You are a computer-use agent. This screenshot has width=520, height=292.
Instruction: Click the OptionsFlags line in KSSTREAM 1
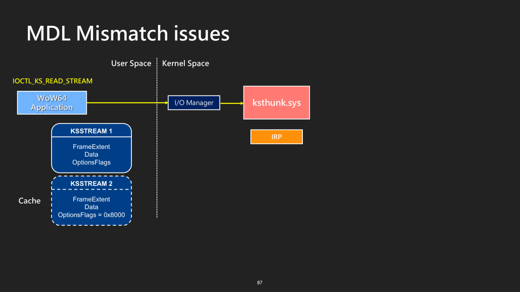tap(91, 162)
